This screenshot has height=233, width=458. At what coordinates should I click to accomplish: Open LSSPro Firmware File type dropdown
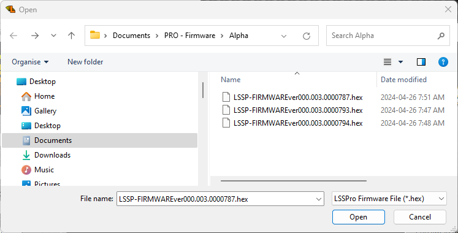tap(389, 199)
